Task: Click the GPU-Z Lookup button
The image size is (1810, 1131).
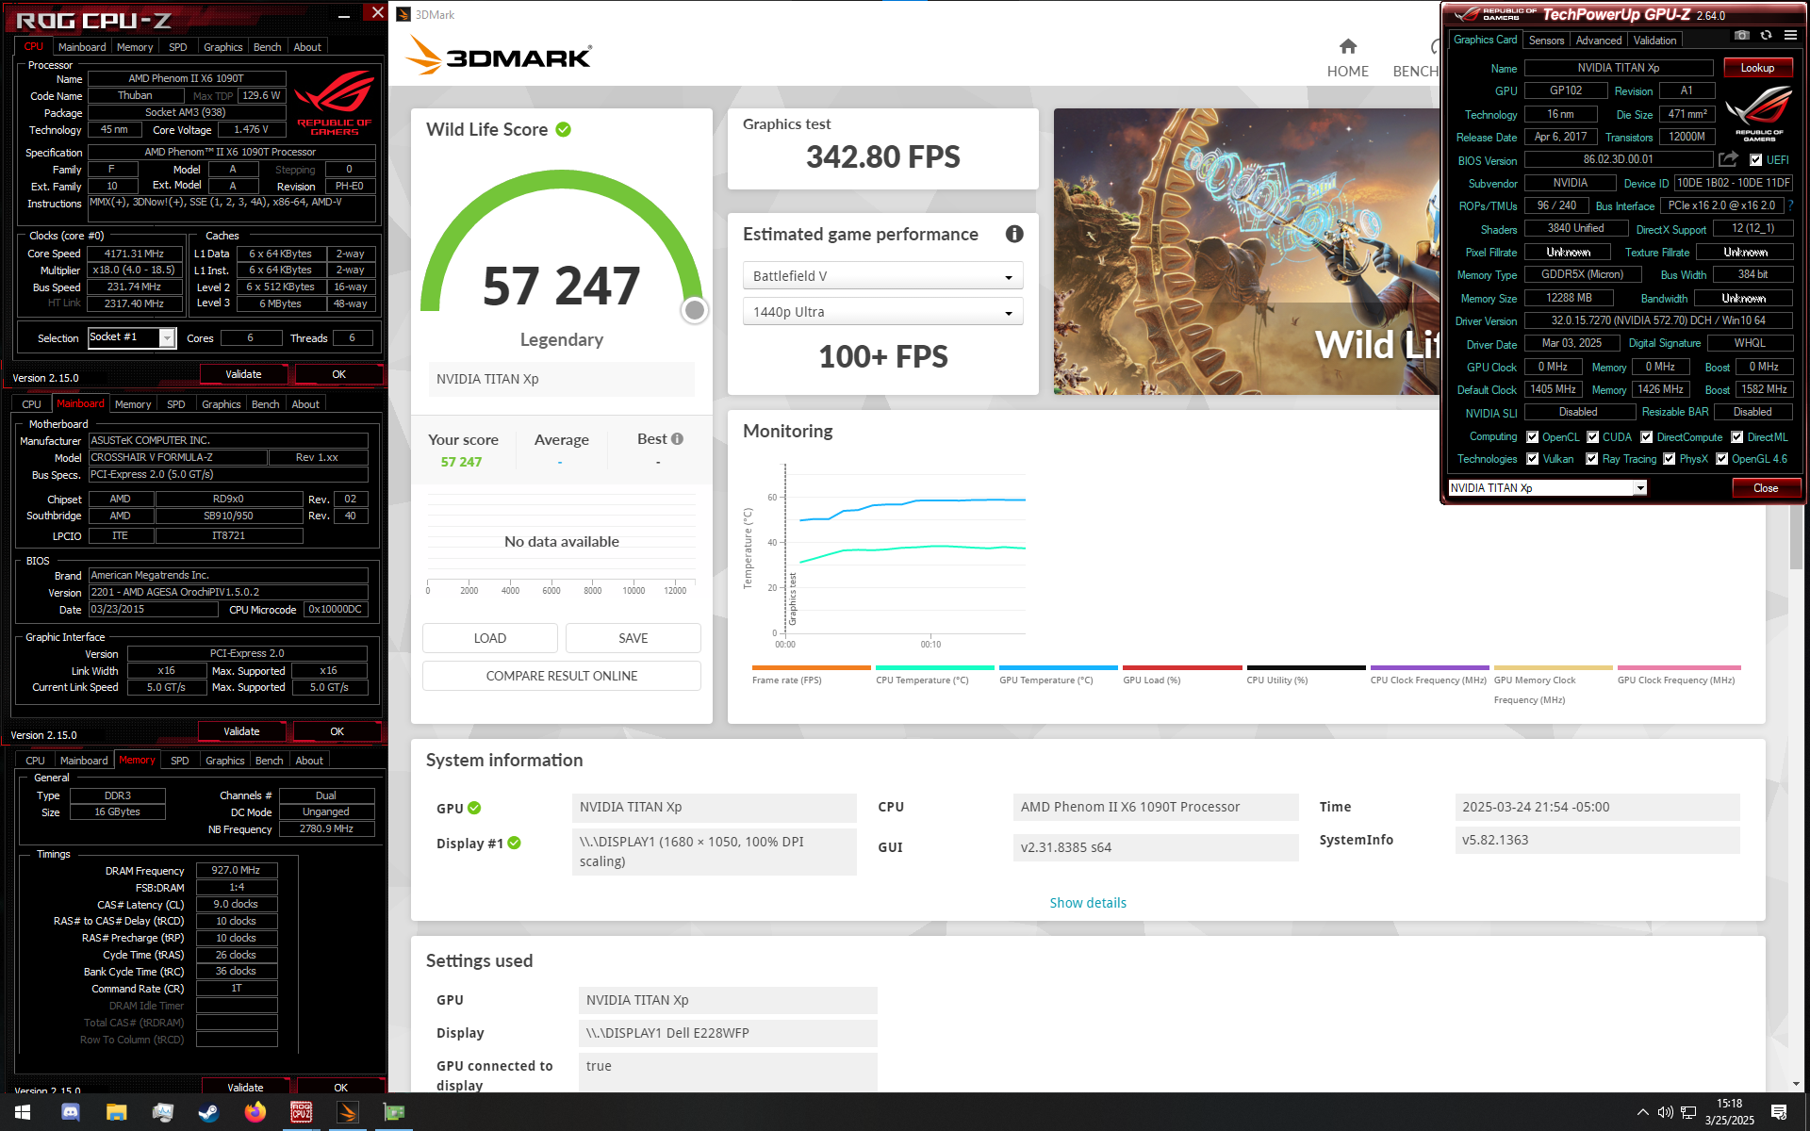Action: pyautogui.click(x=1758, y=68)
